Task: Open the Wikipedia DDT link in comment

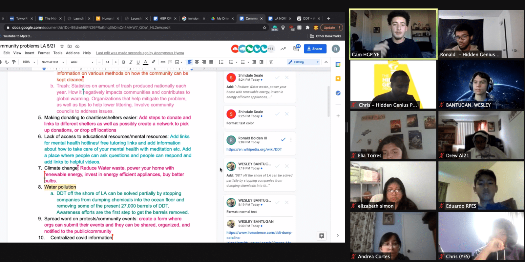Action: click(x=254, y=150)
